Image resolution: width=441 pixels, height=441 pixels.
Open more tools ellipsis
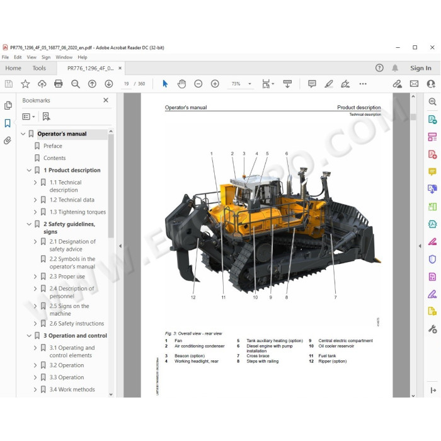click(363, 84)
